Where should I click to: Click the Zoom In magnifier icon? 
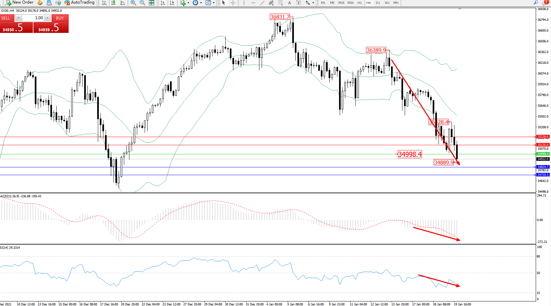click(x=133, y=3)
